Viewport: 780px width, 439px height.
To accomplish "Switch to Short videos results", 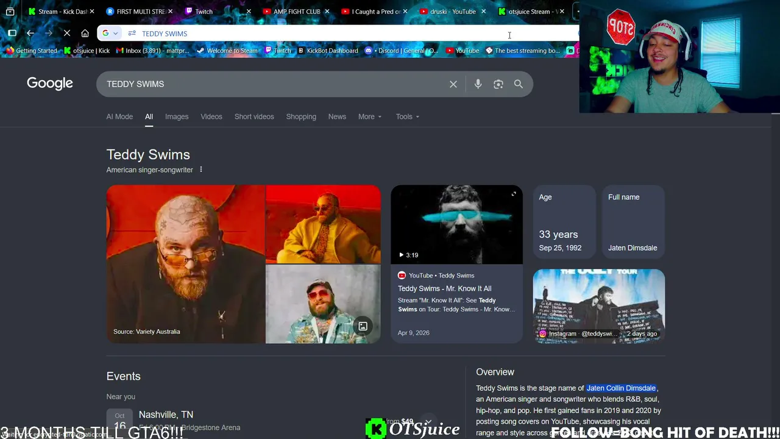I will point(254,116).
